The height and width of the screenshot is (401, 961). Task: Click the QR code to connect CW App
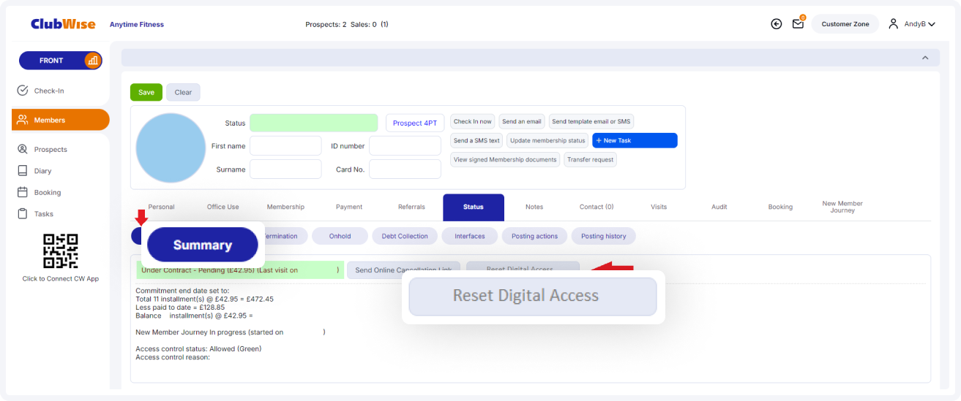tap(60, 251)
